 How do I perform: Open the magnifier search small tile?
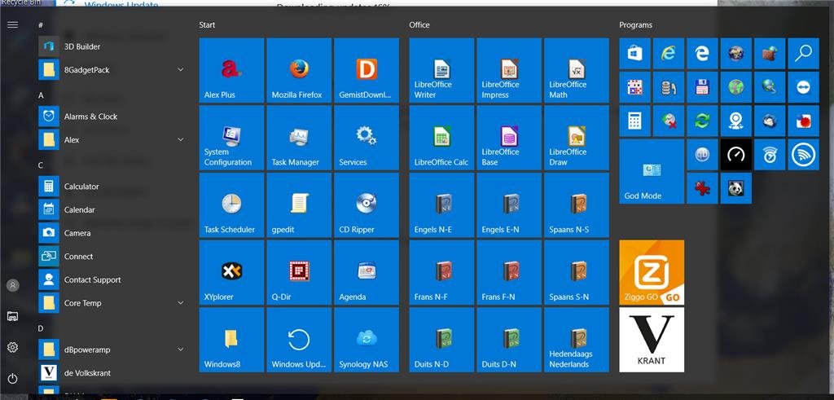tap(803, 53)
